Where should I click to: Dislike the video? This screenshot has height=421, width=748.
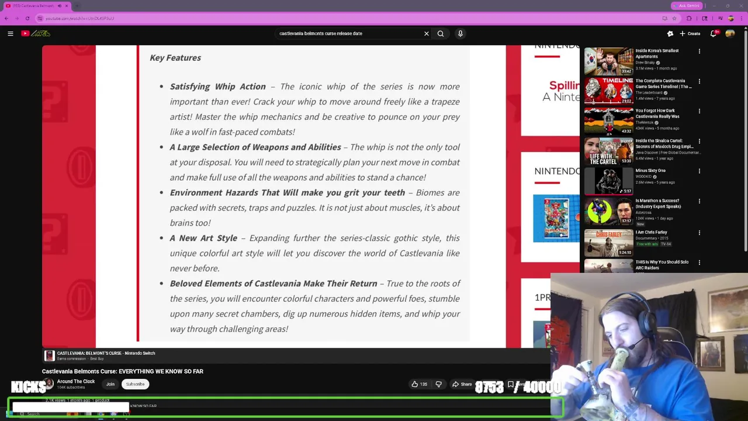pos(438,384)
